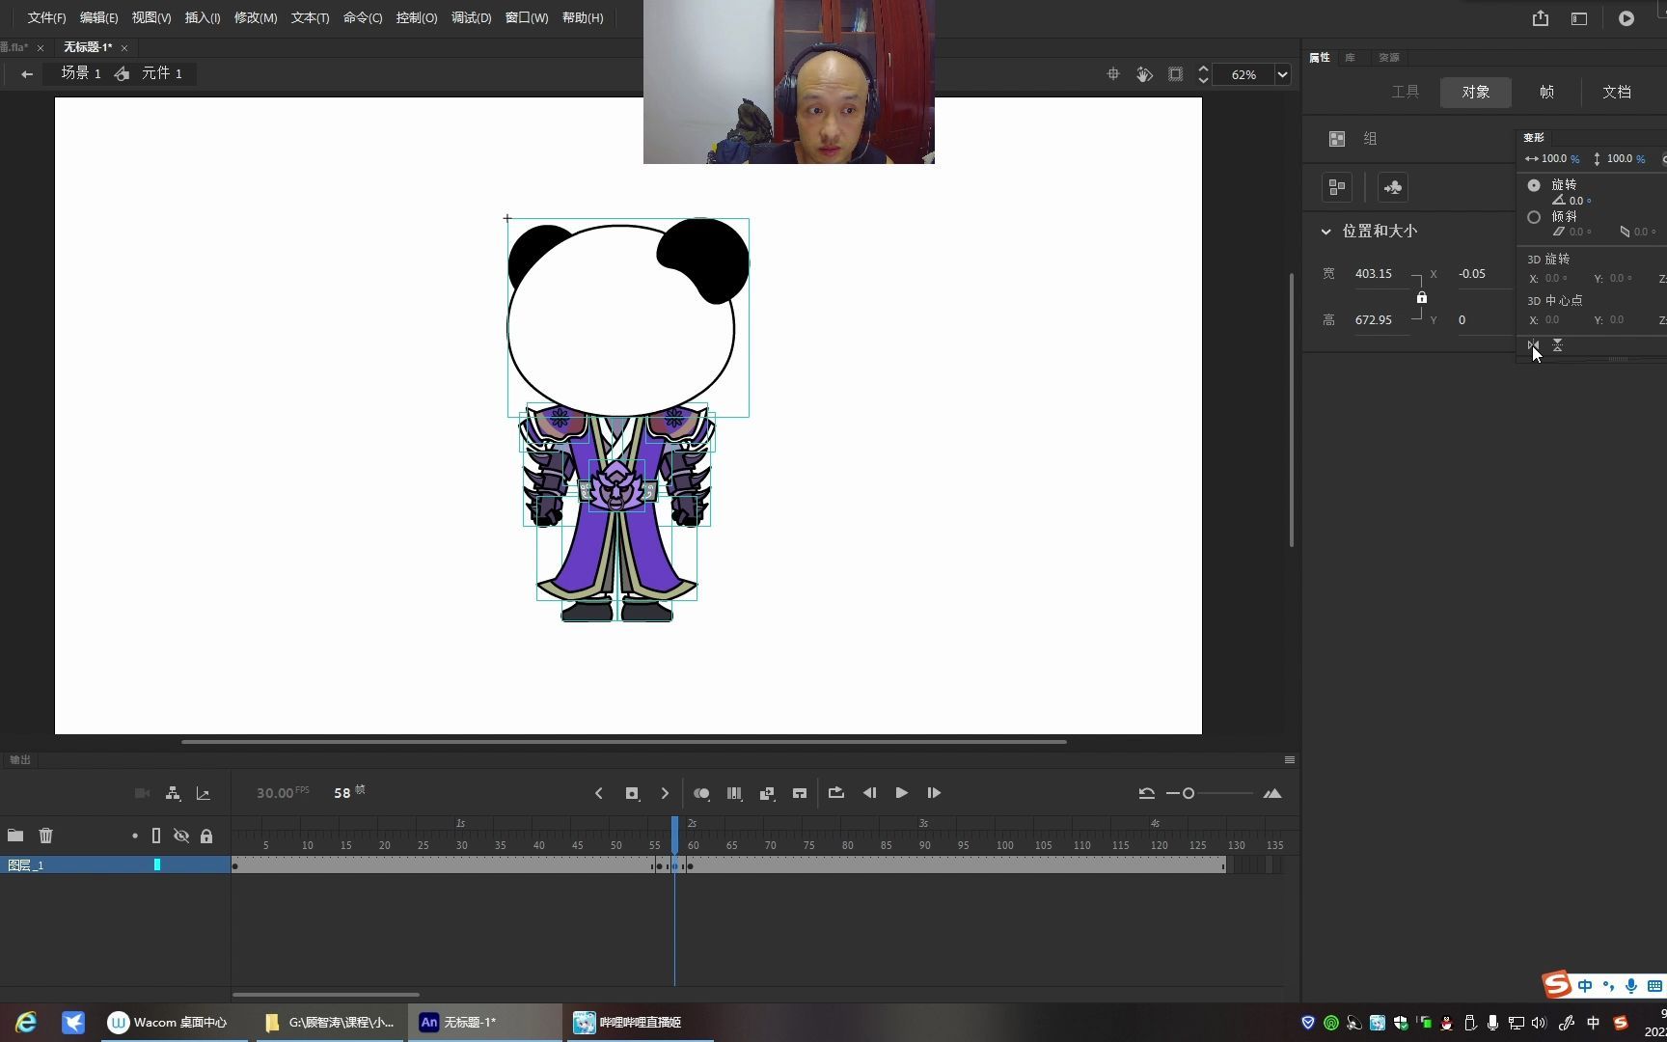Screen dimensions: 1667x1042
Task: Click the center stage icon
Action: (x=1113, y=74)
